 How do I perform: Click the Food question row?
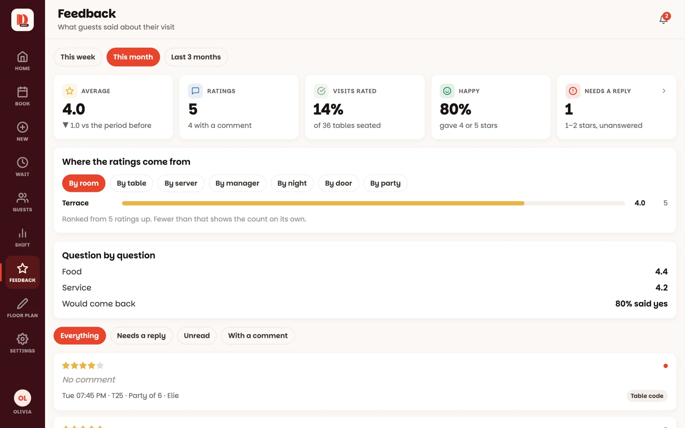(365, 272)
